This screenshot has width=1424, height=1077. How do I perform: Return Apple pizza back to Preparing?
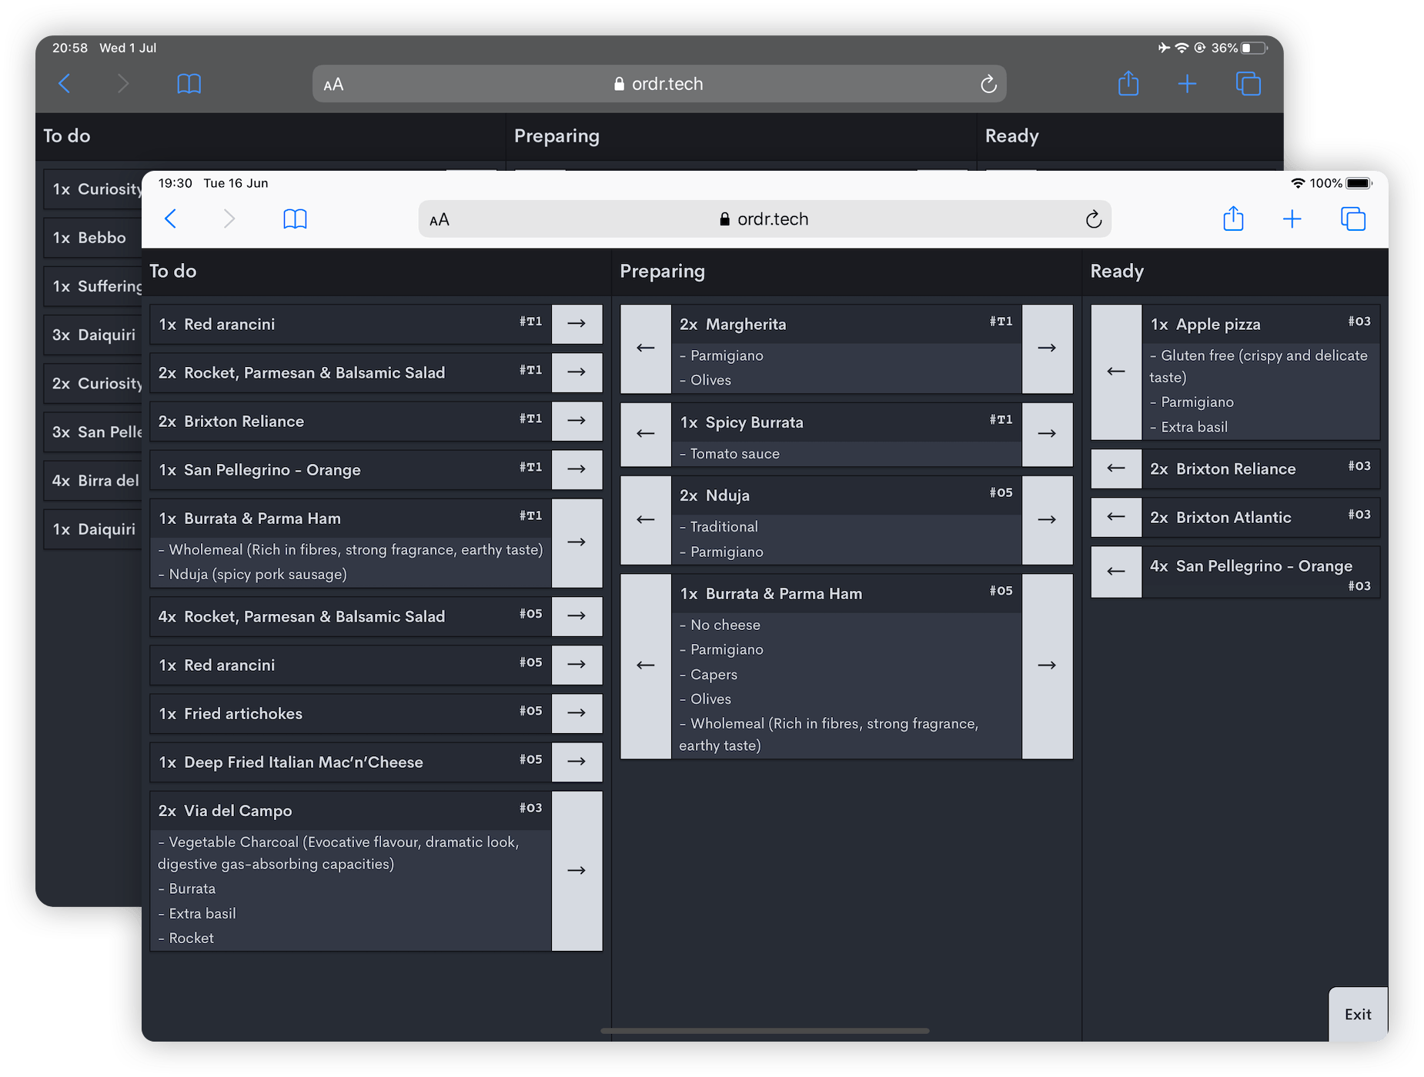coord(1115,372)
